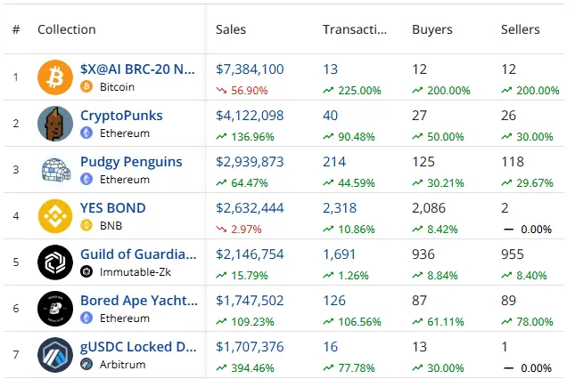This screenshot has height=379, width=575.
Task: Click the gUSDC Locked Arbitrum logo
Action: tap(55, 355)
